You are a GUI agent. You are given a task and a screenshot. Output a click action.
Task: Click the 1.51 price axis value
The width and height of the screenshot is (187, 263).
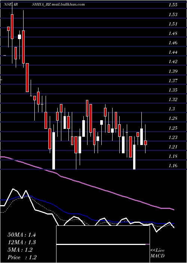pyautogui.click(x=173, y=24)
